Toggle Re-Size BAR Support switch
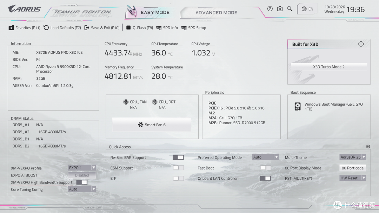The width and height of the screenshot is (379, 213). pos(178,158)
